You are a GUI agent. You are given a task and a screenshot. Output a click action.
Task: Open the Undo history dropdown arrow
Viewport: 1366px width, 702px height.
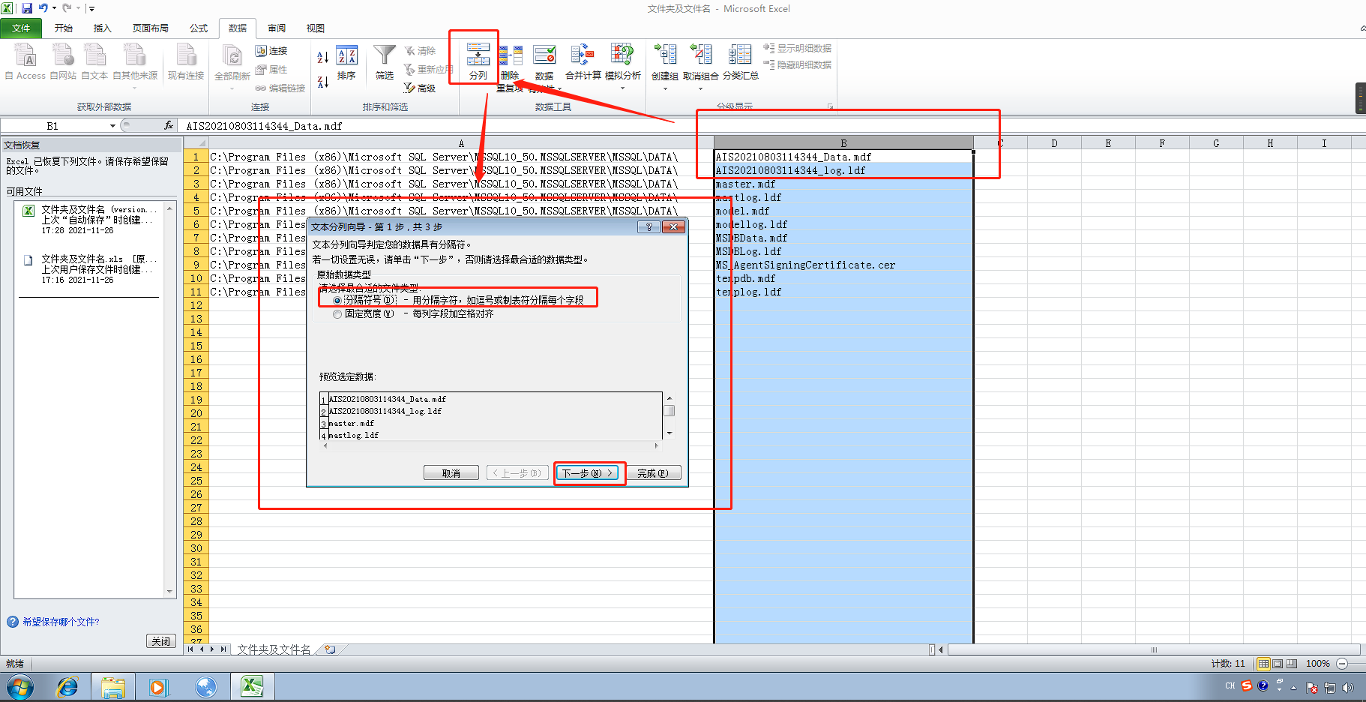coord(54,8)
